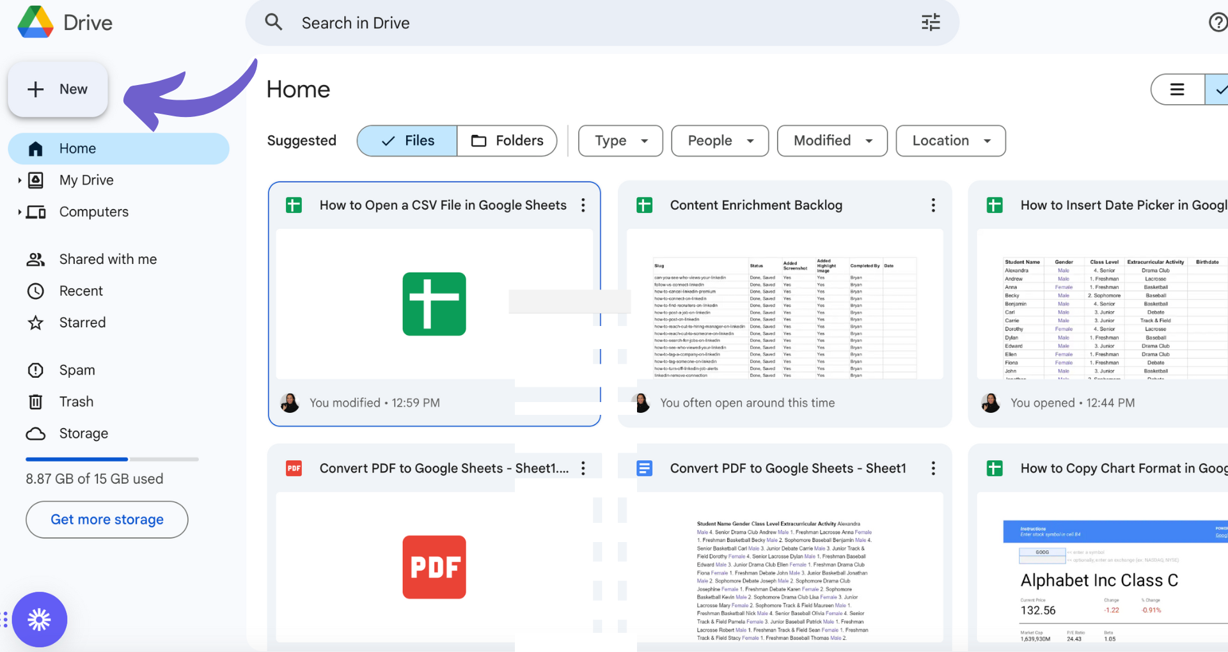Open more actions for How to Open a CSV File
This screenshot has height=652, width=1228.
coord(583,205)
